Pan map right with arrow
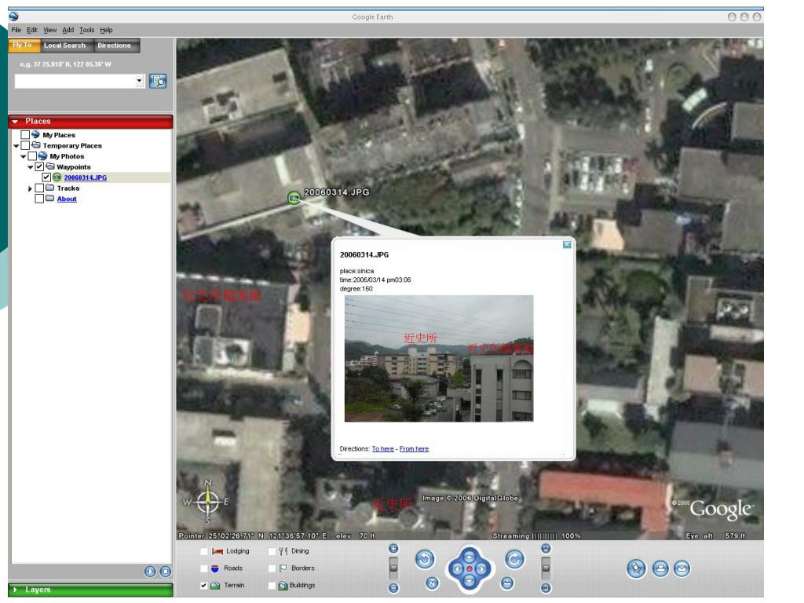 [x=481, y=568]
